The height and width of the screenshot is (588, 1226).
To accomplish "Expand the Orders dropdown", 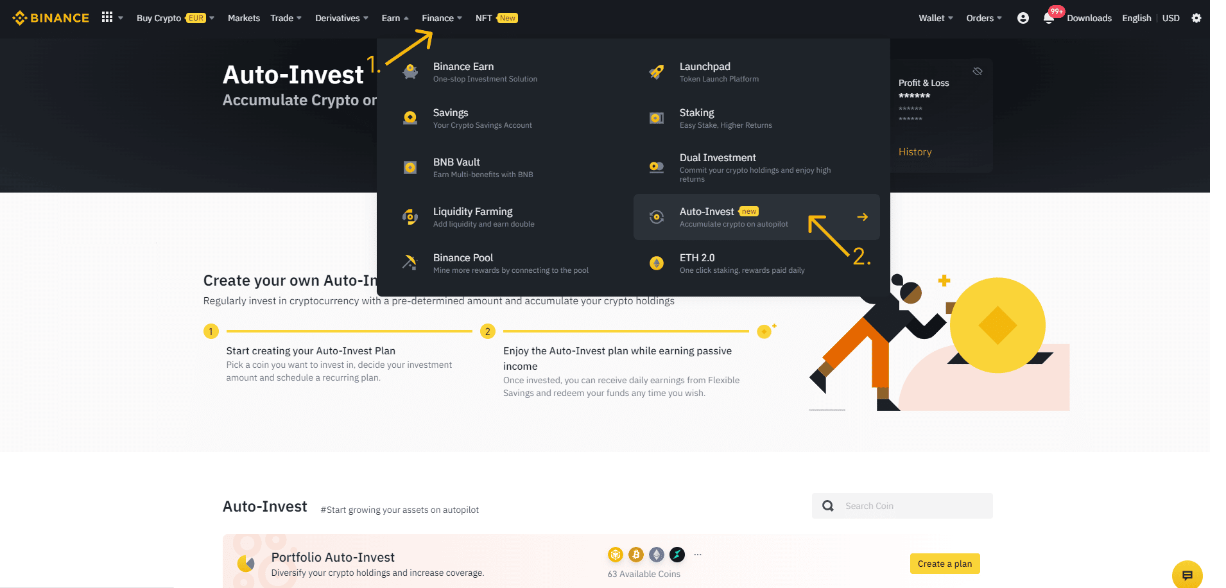I will pos(984,18).
